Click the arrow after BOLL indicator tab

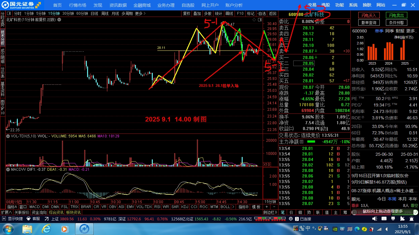(233, 207)
